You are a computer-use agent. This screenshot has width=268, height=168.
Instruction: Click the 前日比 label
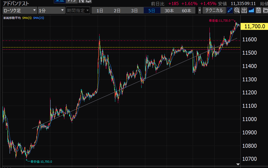tap(158, 4)
